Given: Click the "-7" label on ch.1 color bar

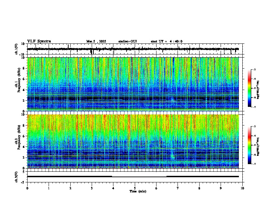Looking at the screenshot, I should [x=254, y=107].
